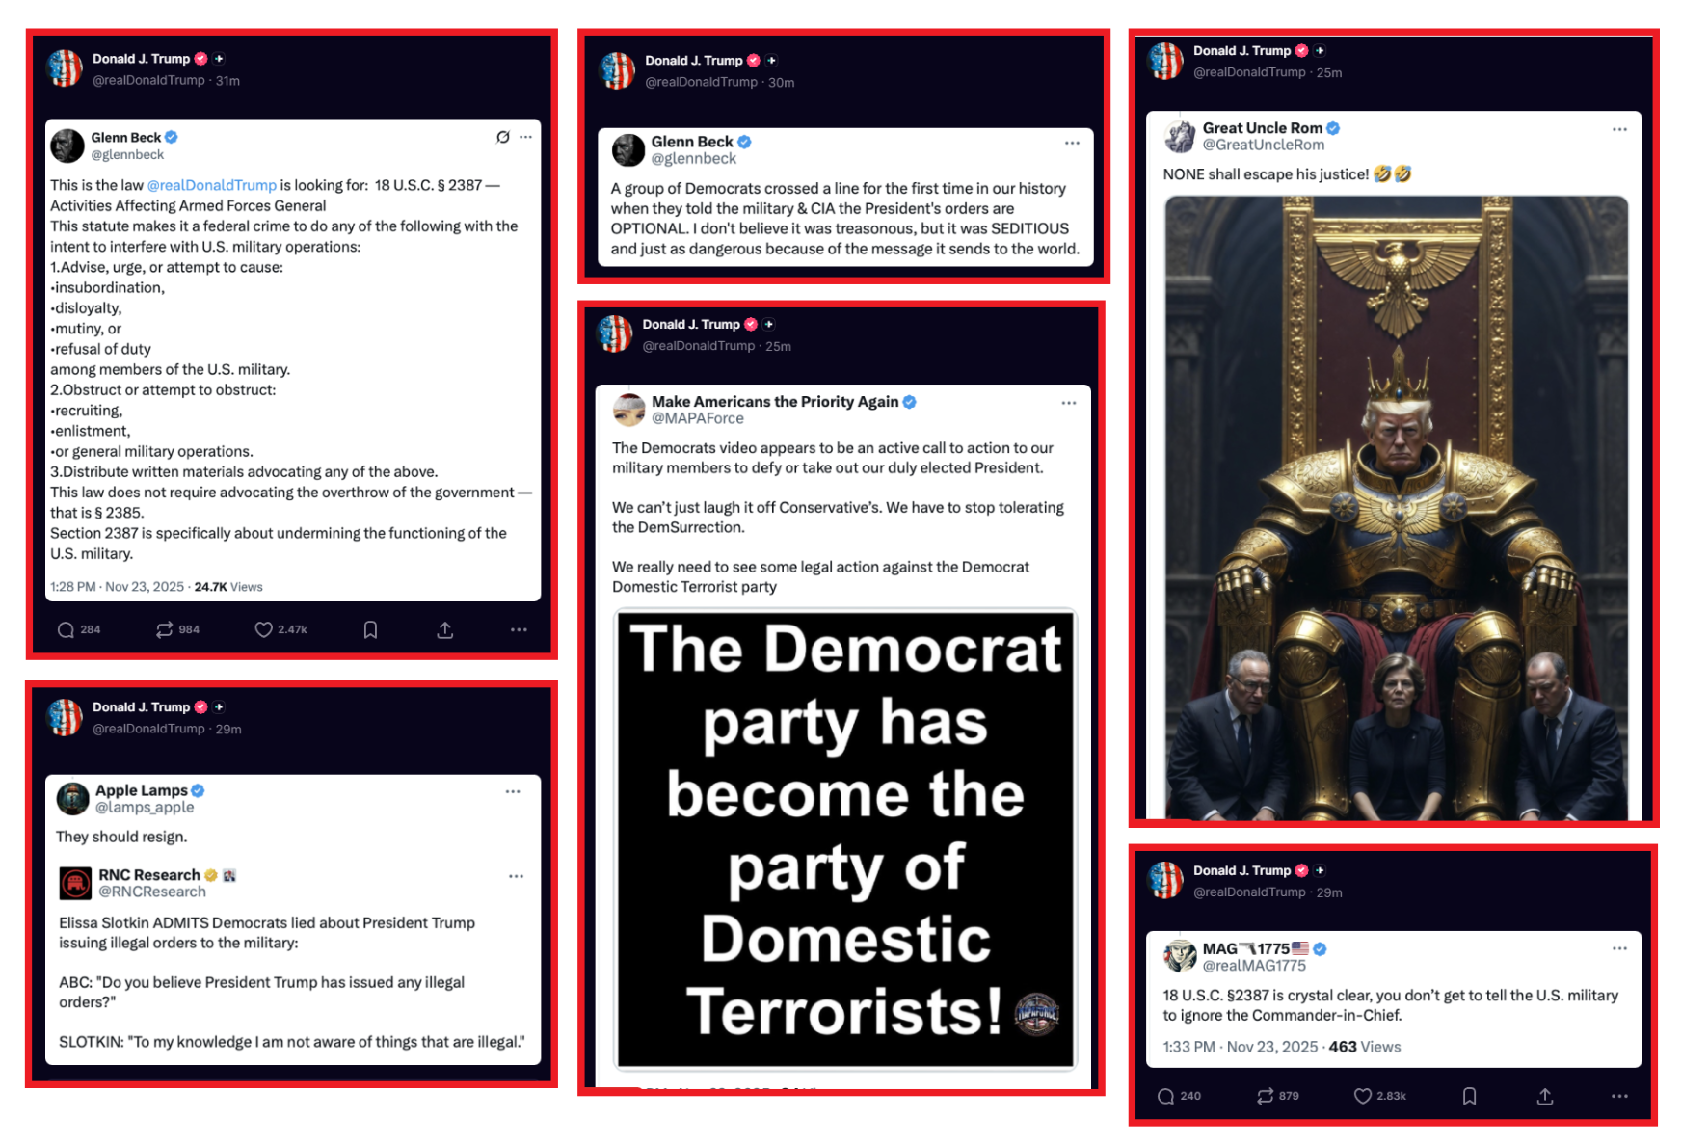Click the repost icon showing 984
The image size is (1682, 1145).
[164, 629]
